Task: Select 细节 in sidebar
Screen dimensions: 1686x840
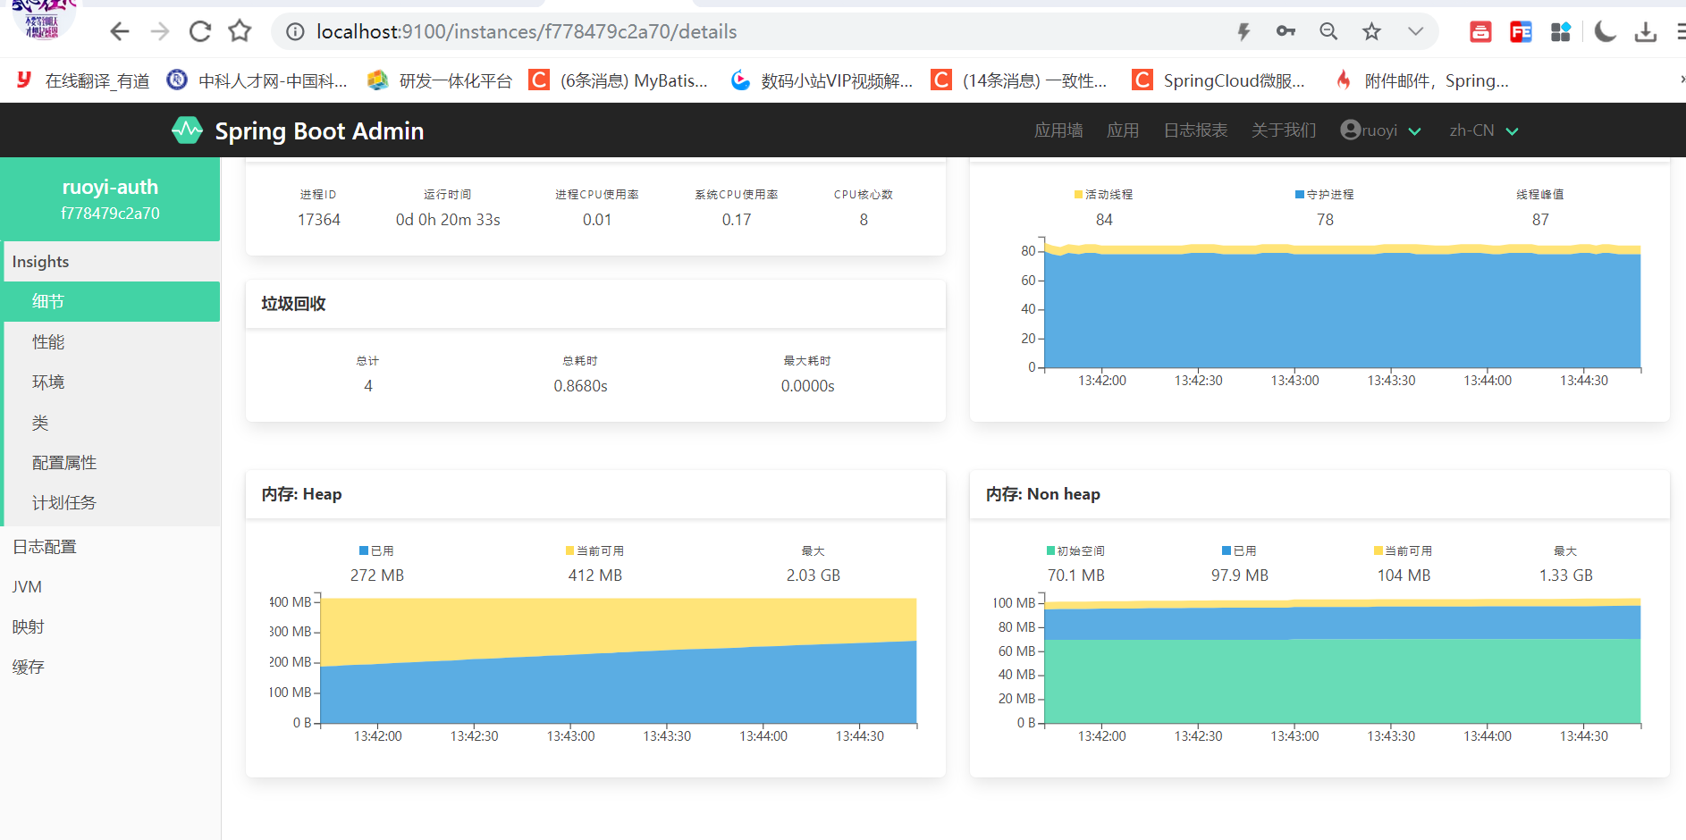Action: pos(112,302)
